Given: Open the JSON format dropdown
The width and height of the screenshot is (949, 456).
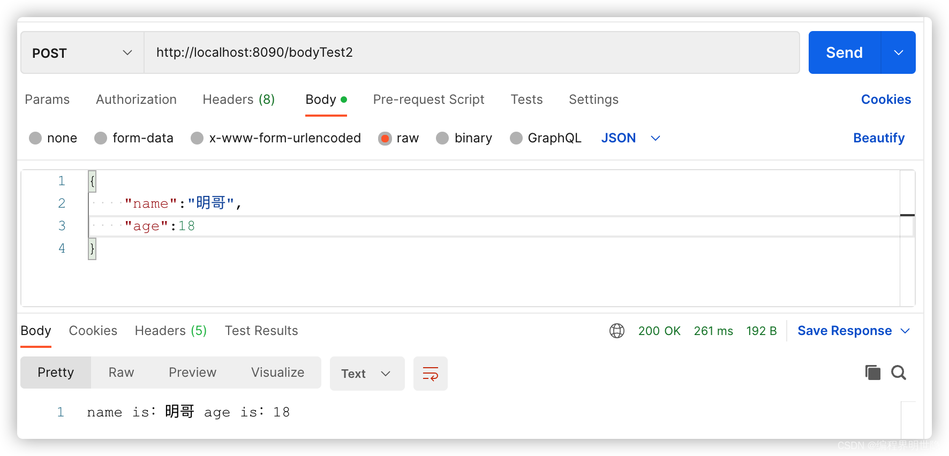Looking at the screenshot, I should (630, 138).
